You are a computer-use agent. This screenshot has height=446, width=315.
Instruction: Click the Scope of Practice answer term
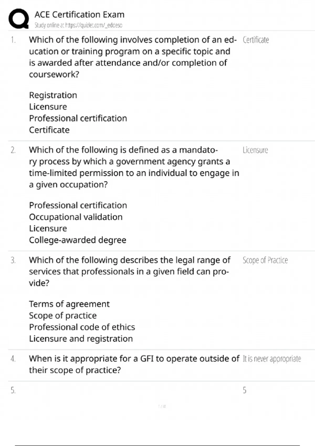tap(265, 260)
